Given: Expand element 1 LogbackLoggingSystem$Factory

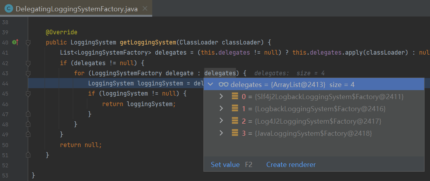Looking at the screenshot, I should click(221, 108).
